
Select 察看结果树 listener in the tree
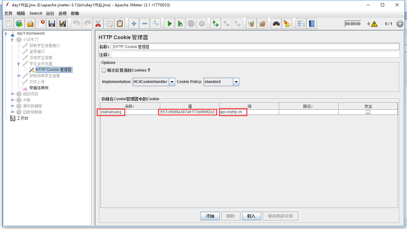tap(39, 88)
